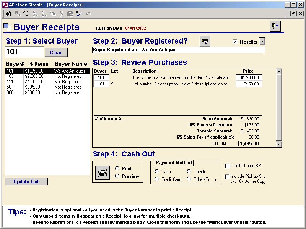Click the Copy toolbar icon

pyautogui.click(x=53, y=14)
